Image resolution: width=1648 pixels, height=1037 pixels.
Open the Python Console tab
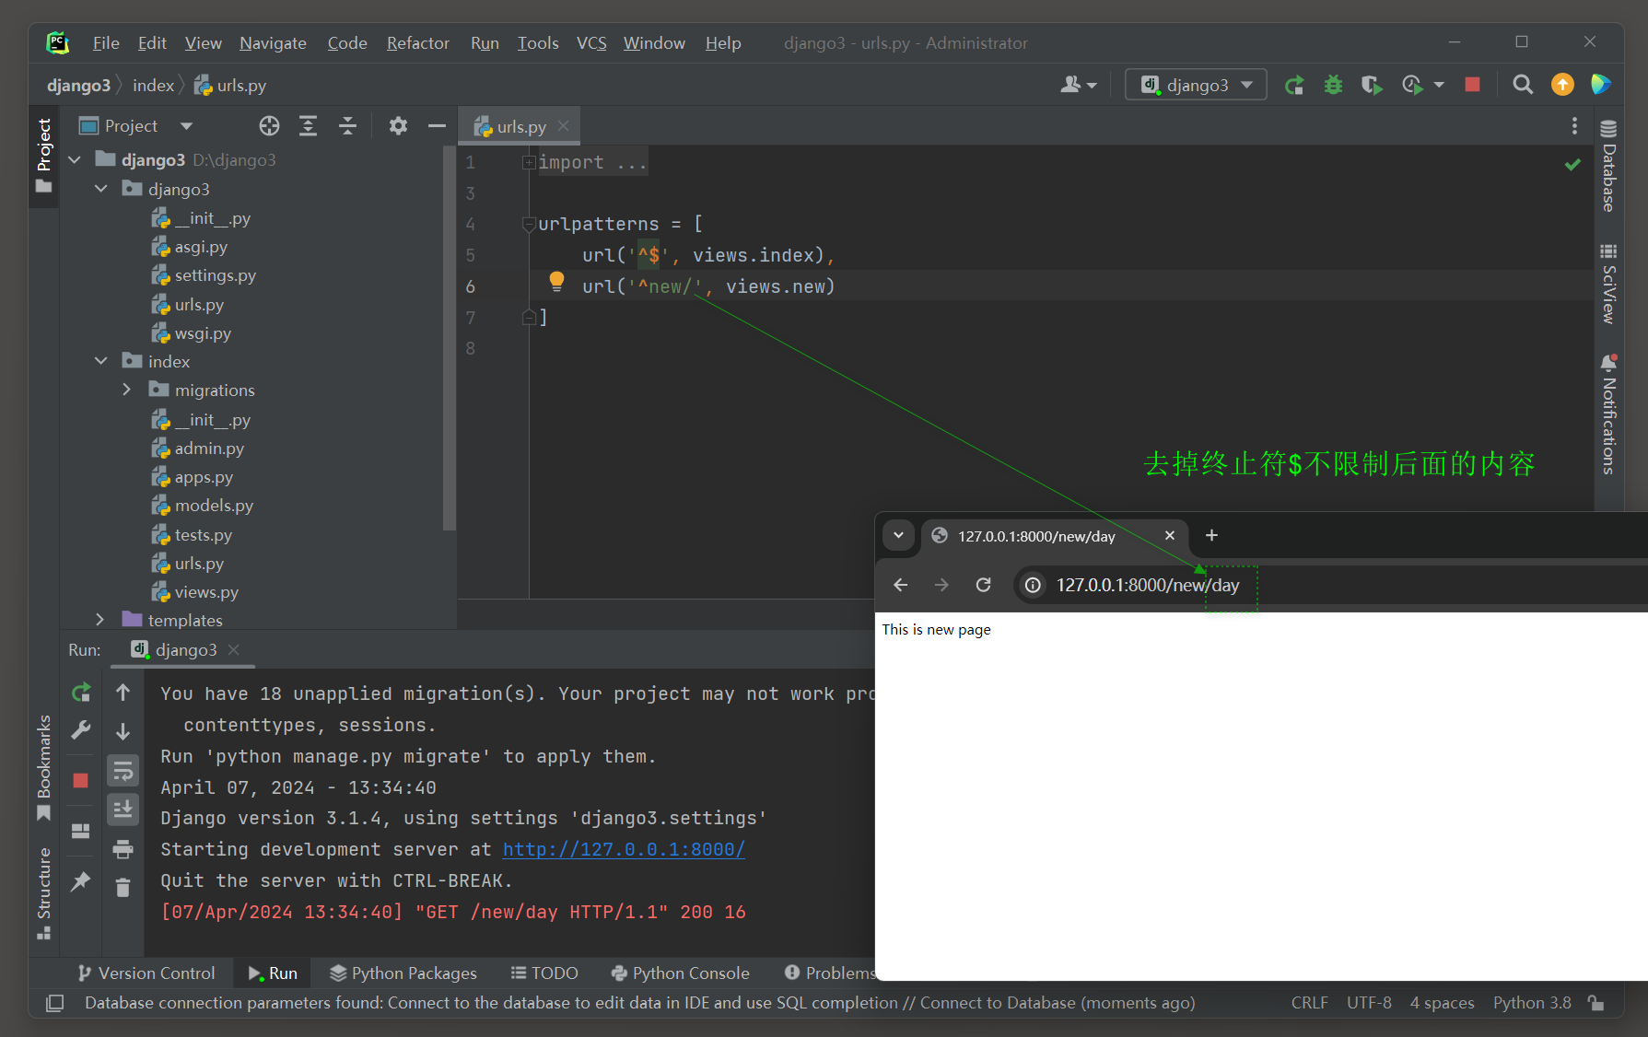pos(680,973)
